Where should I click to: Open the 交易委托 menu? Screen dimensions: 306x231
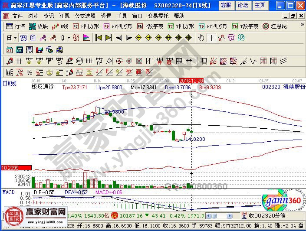click(x=158, y=16)
